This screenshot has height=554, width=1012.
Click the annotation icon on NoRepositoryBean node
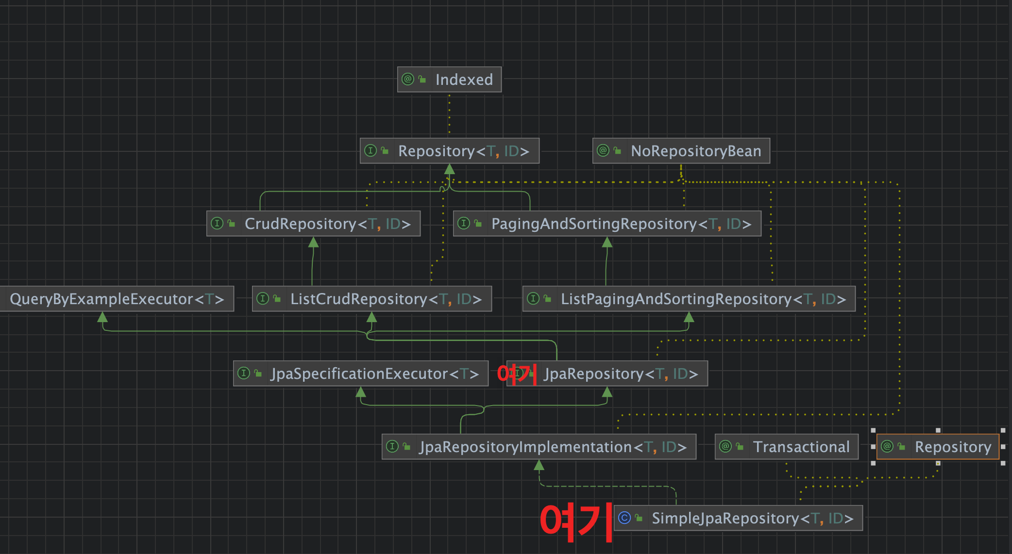(x=603, y=150)
